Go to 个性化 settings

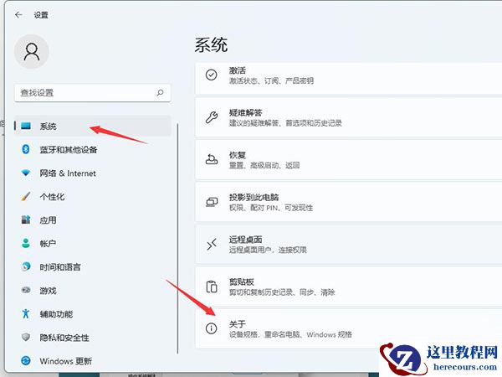pos(93,197)
